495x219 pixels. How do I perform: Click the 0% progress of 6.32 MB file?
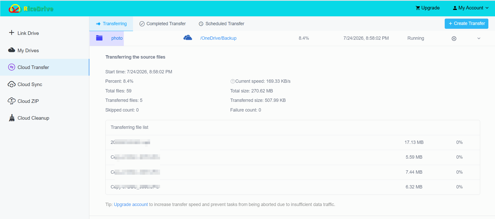pos(459,187)
